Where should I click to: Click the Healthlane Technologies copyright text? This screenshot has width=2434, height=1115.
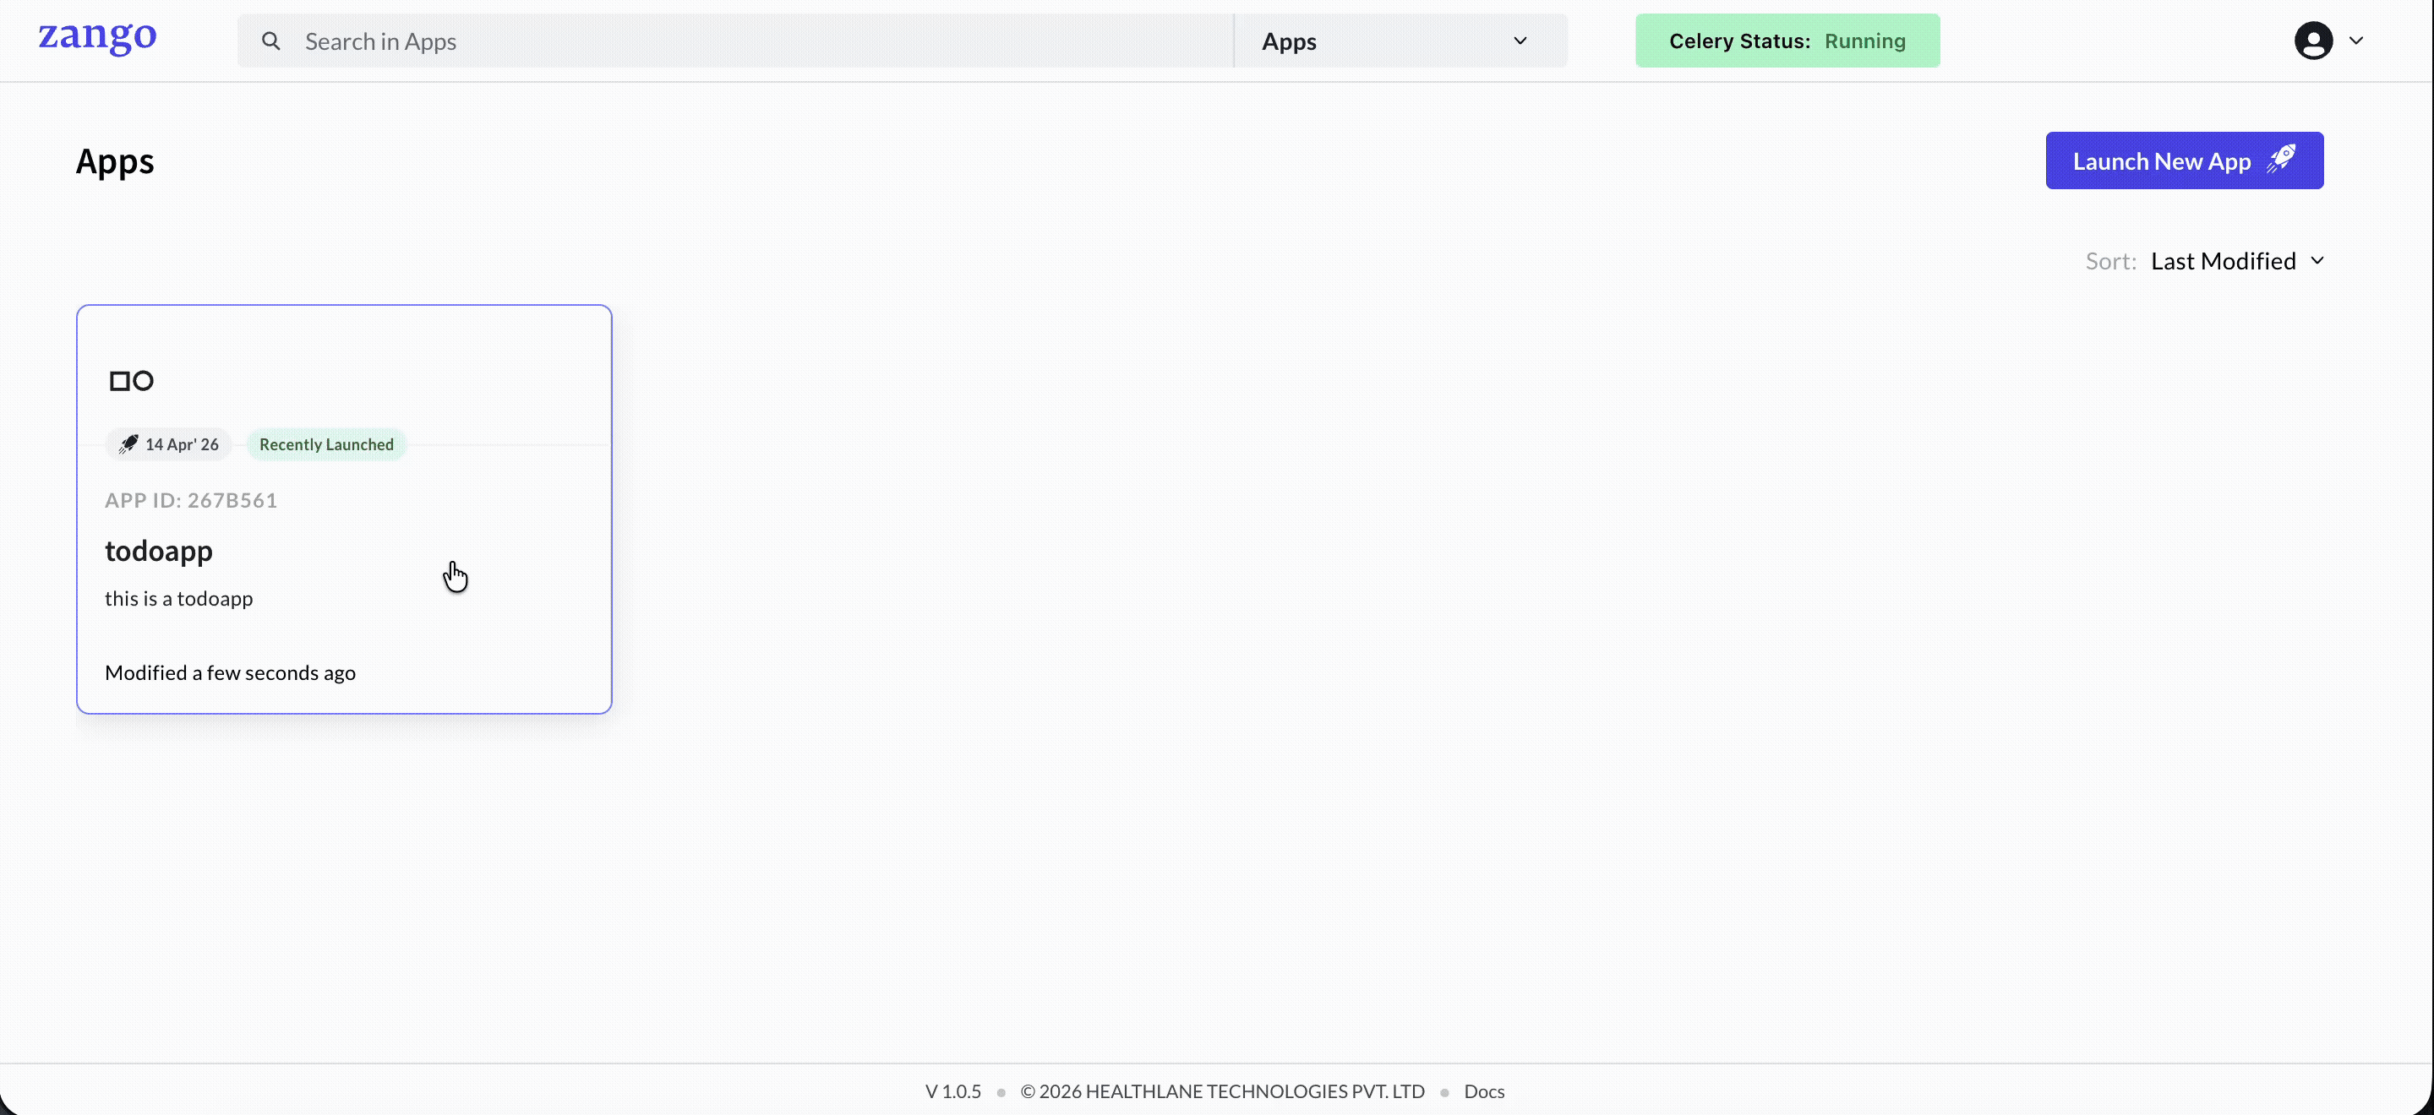tap(1222, 1091)
